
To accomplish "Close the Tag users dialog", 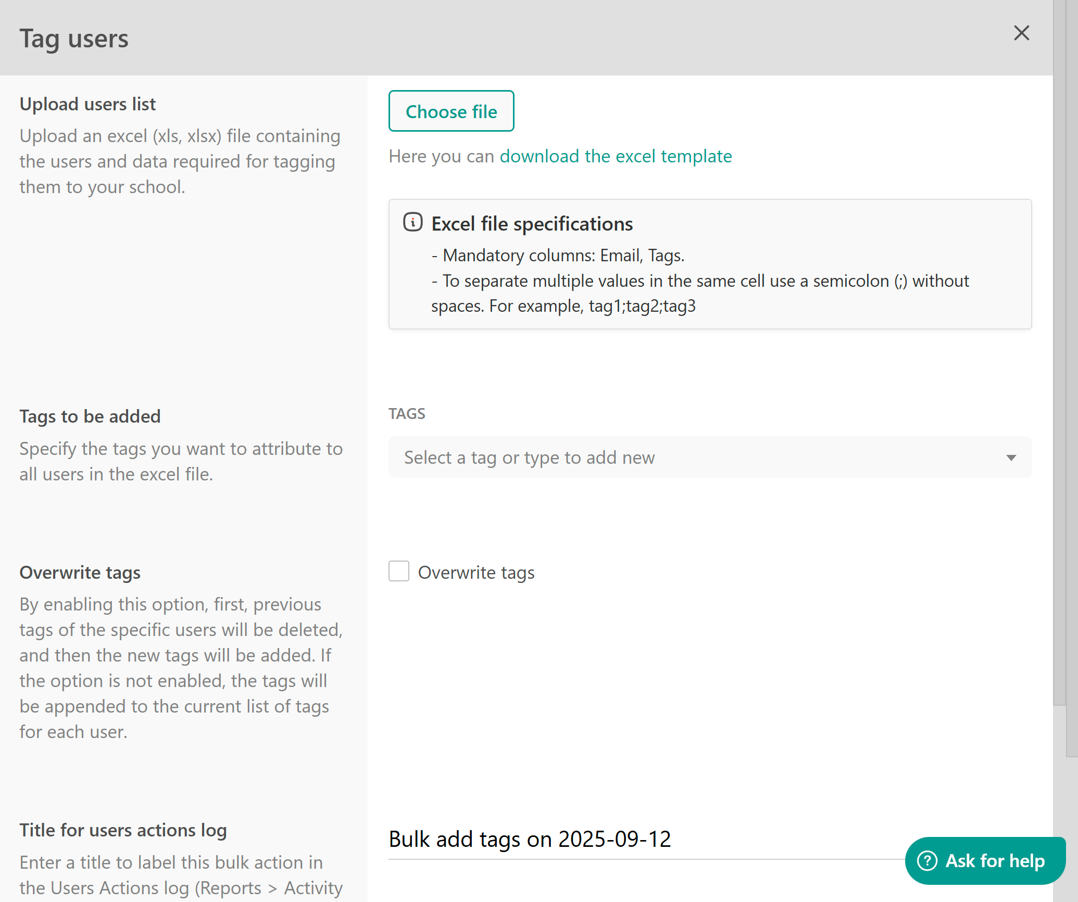I will pyautogui.click(x=1021, y=33).
